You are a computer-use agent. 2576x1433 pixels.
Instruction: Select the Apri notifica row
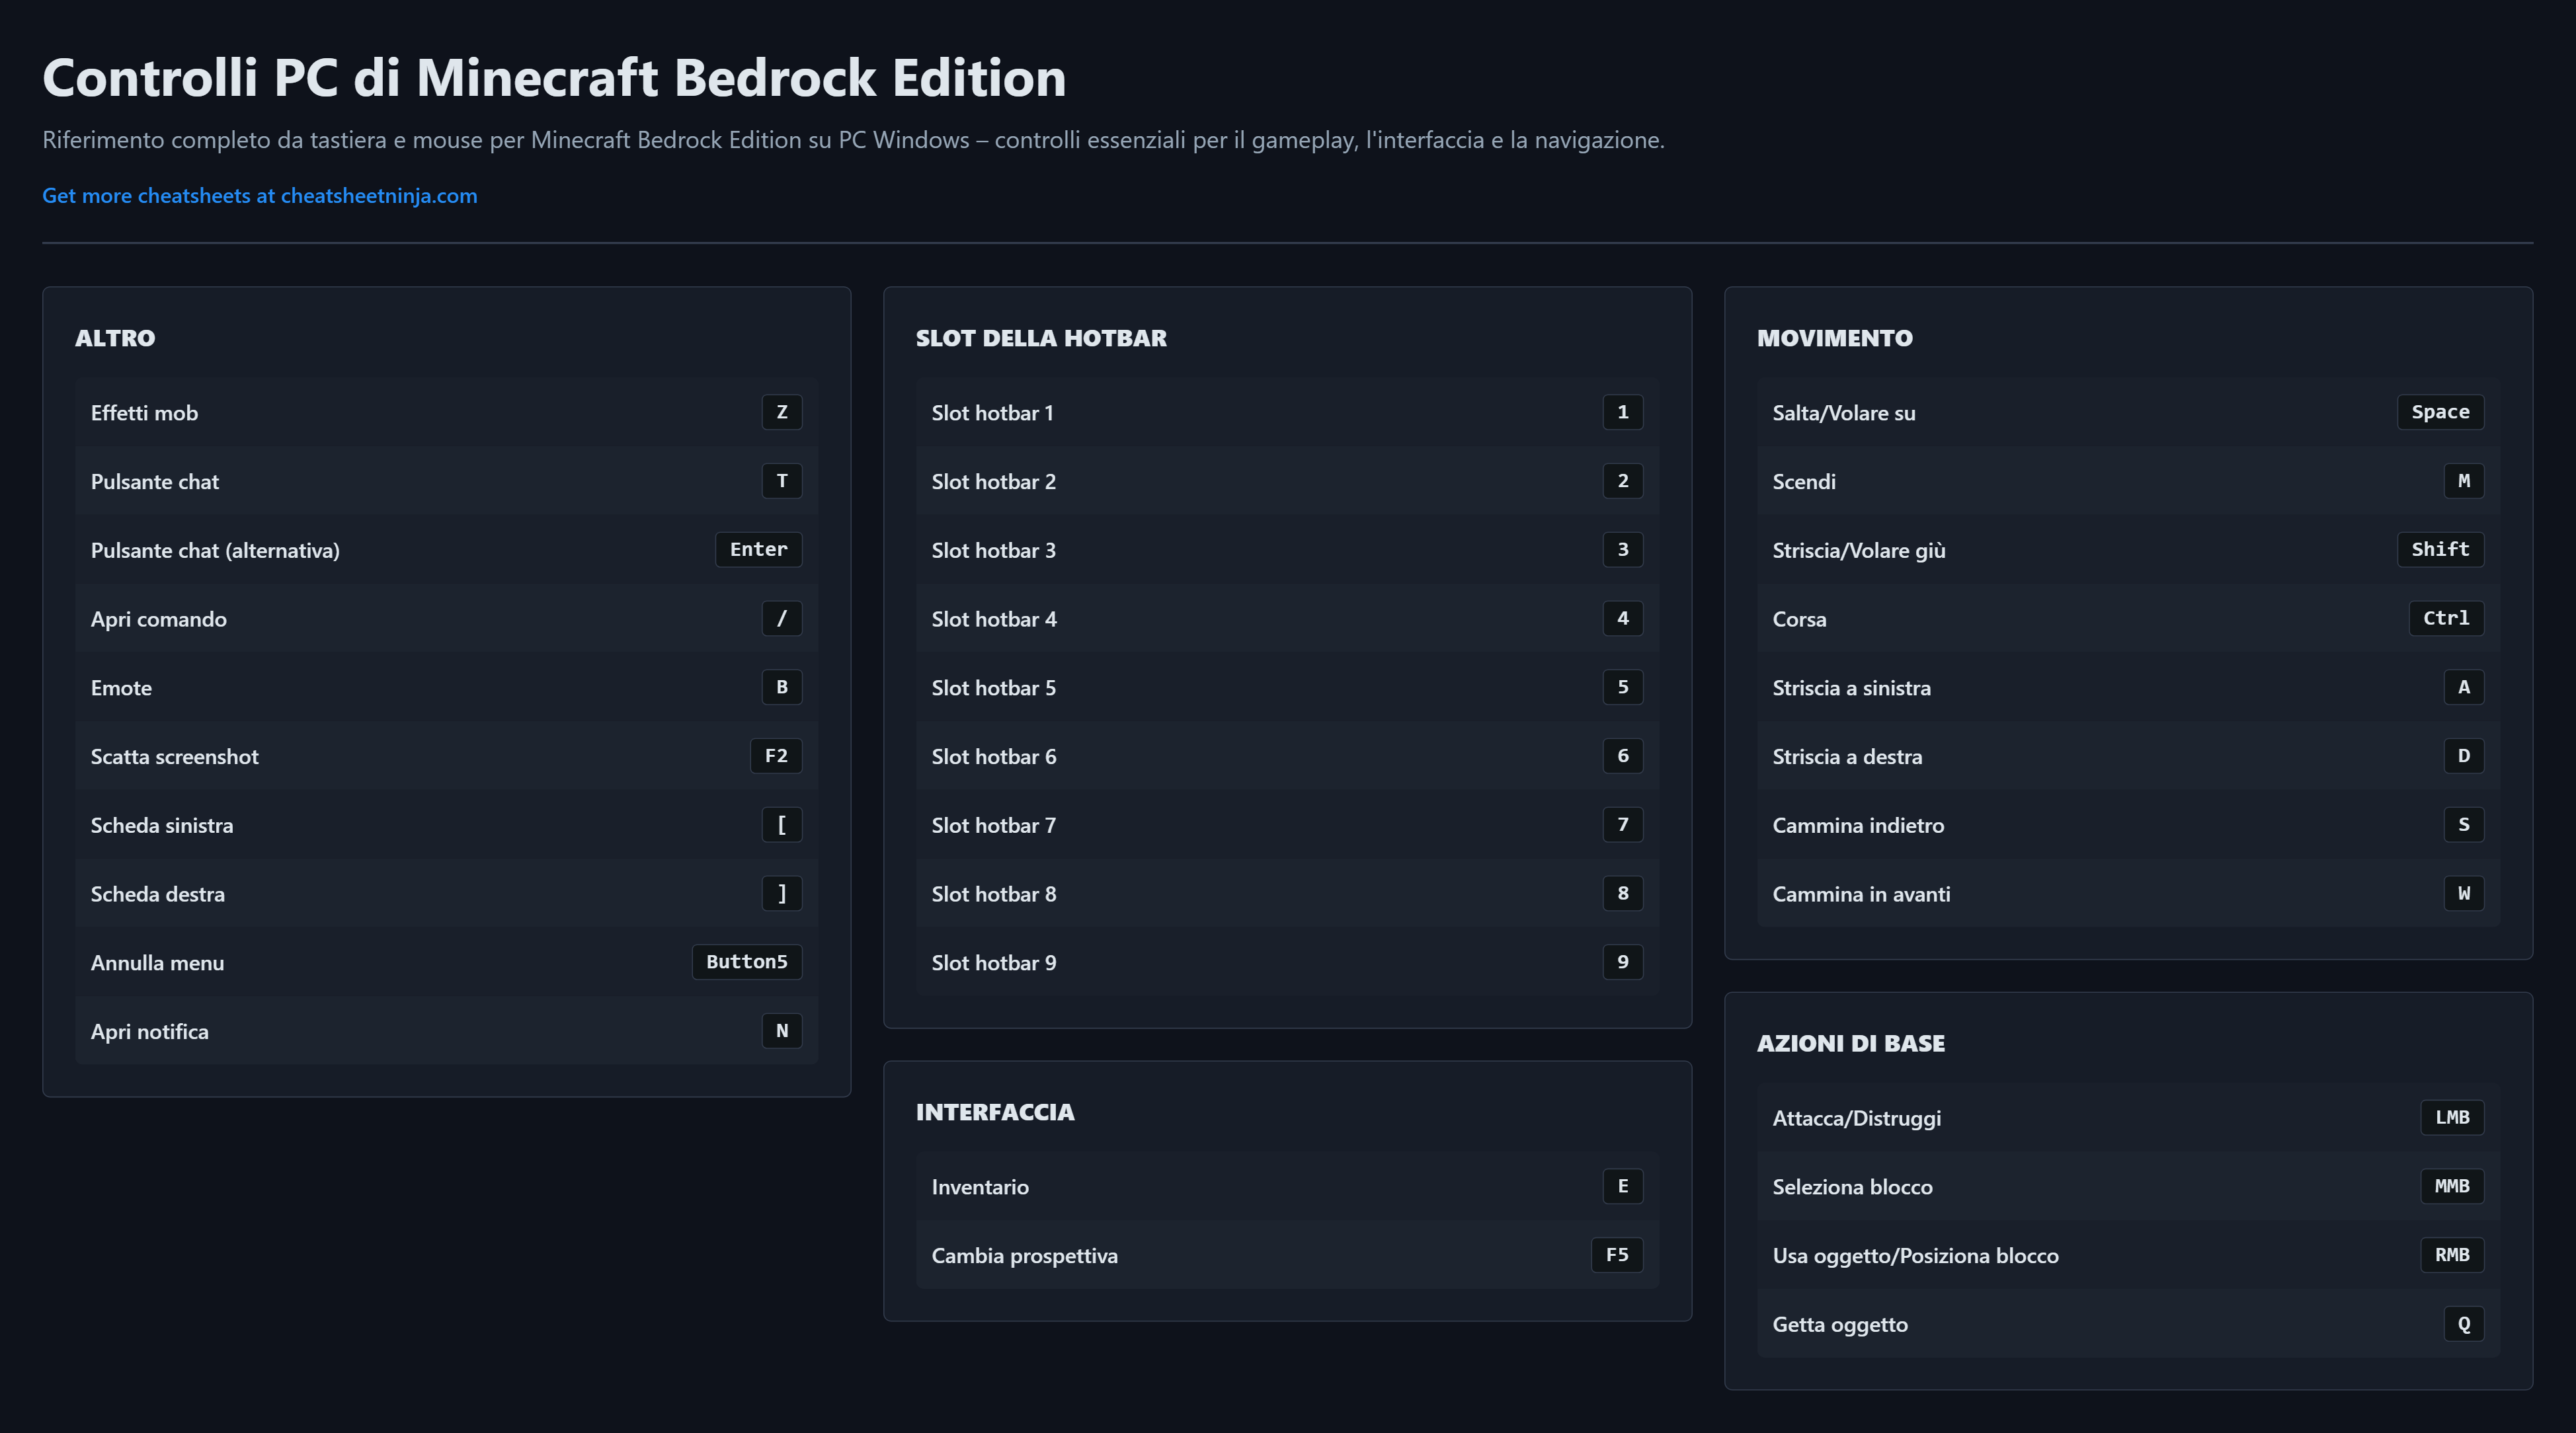[445, 1031]
